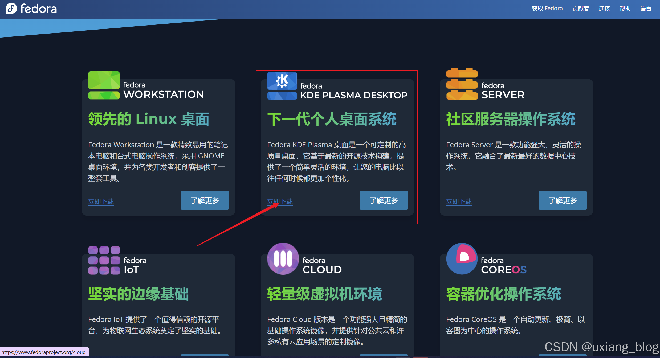Expand the 帮助 navigation menu

pyautogui.click(x=625, y=9)
